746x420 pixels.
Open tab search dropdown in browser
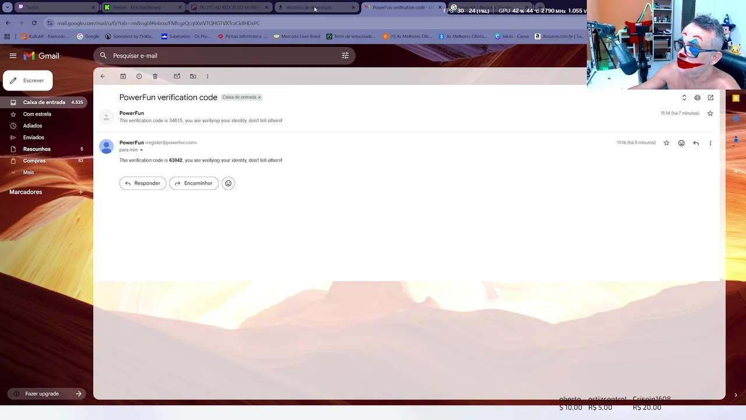(x=7, y=8)
